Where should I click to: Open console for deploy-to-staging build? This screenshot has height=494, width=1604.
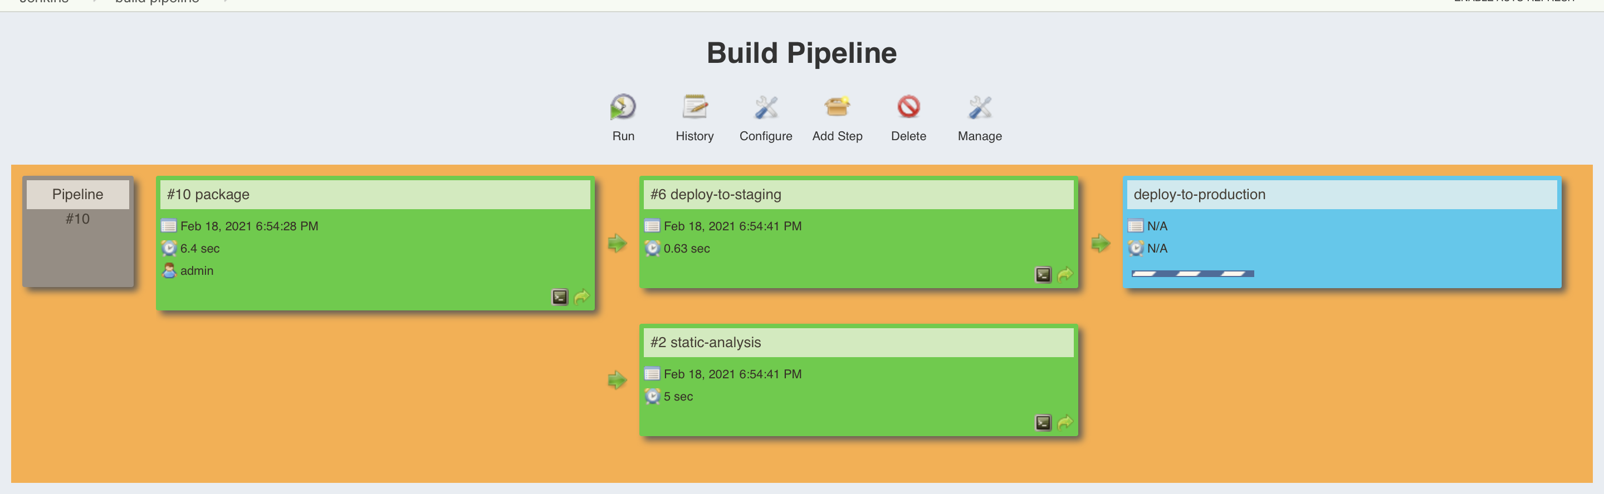(x=1043, y=274)
